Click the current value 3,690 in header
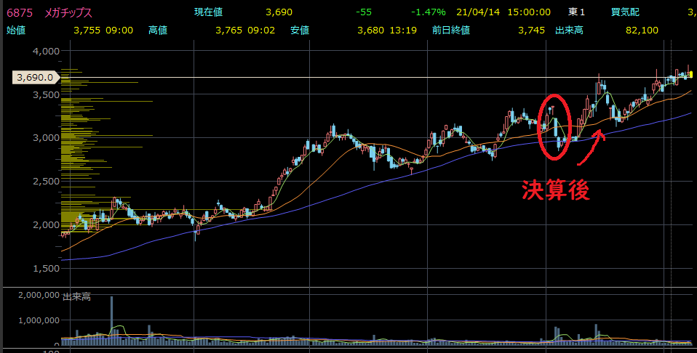The width and height of the screenshot is (697, 353). coord(279,12)
